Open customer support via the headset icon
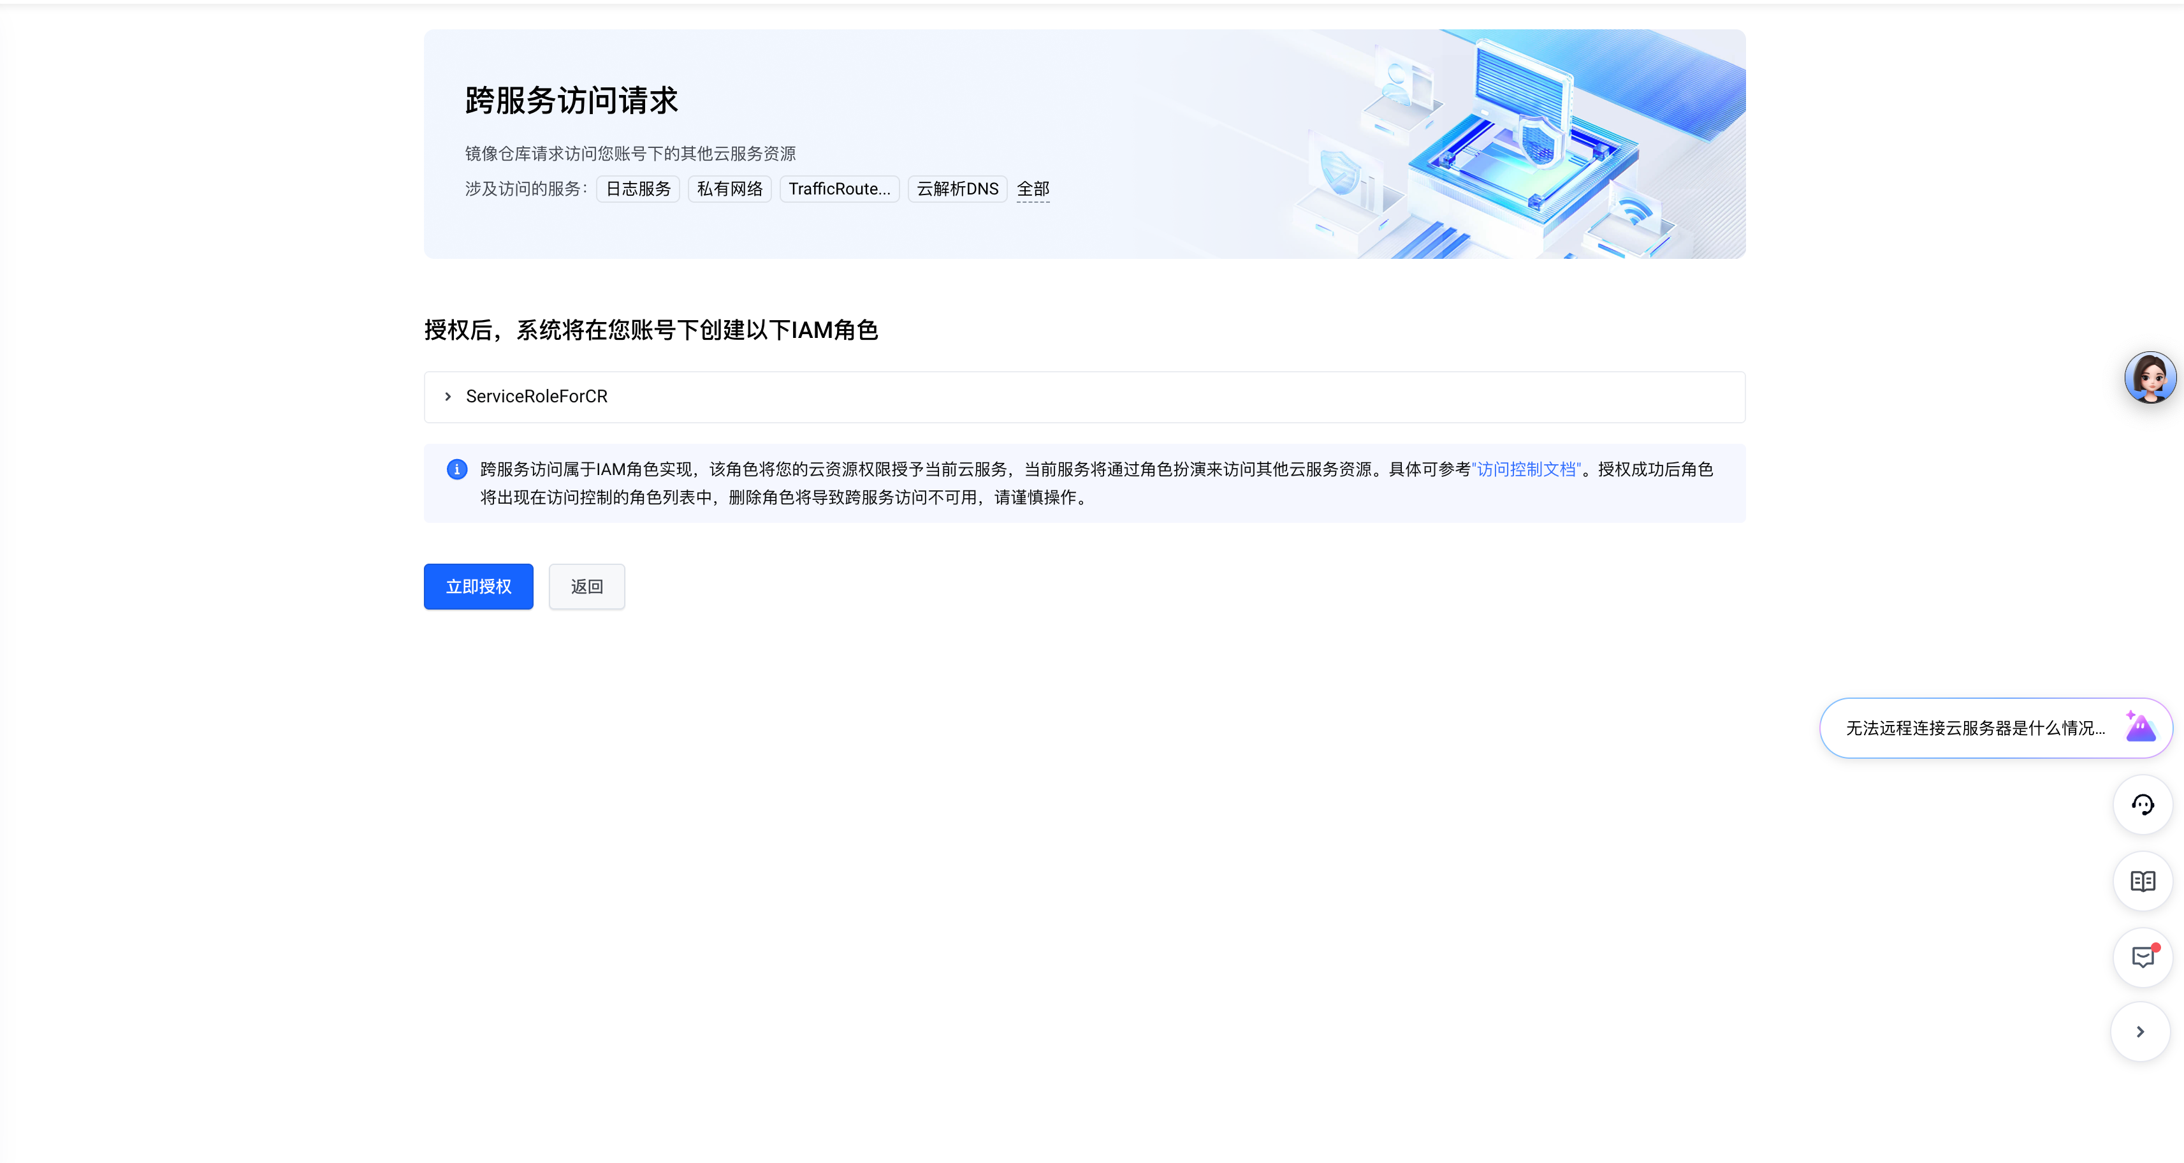Viewport: 2184px width, 1163px height. pos(2143,804)
